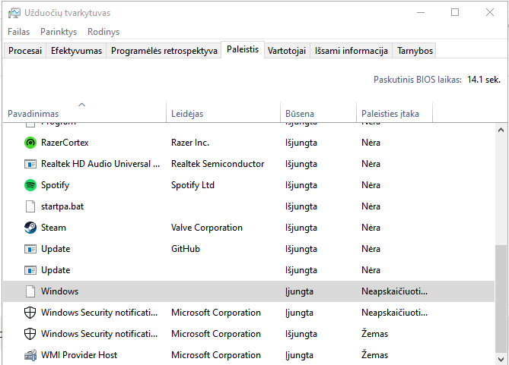Open the Failas menu
Viewport: 509px width, 365px height.
(18, 32)
